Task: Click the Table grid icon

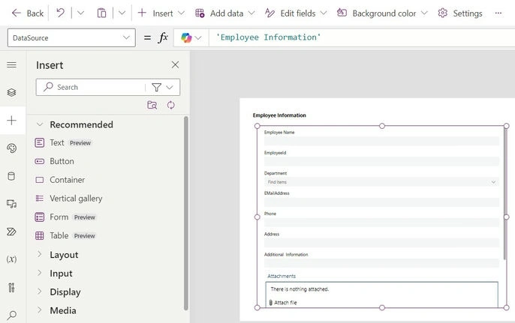Action: coord(39,236)
